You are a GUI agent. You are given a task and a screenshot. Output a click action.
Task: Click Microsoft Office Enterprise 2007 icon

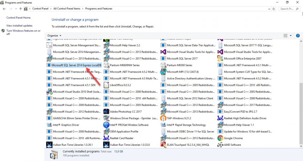[x=220, y=58]
